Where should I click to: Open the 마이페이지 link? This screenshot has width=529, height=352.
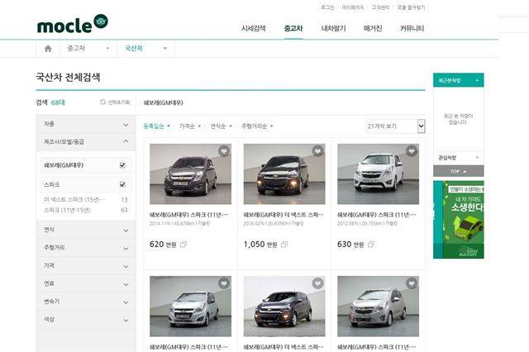pos(353,7)
